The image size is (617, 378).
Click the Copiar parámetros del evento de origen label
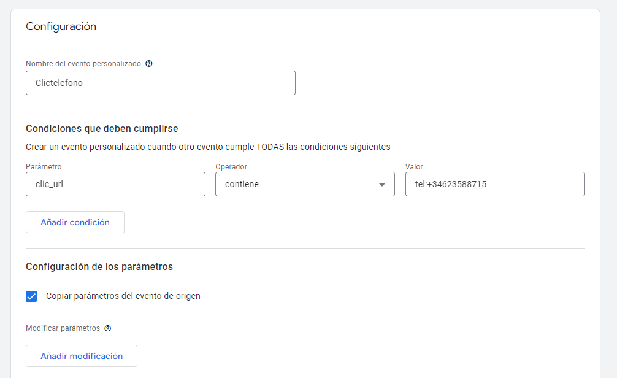(x=123, y=296)
